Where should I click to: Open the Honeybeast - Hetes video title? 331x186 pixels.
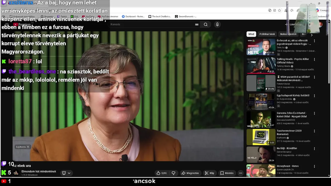(x=288, y=166)
